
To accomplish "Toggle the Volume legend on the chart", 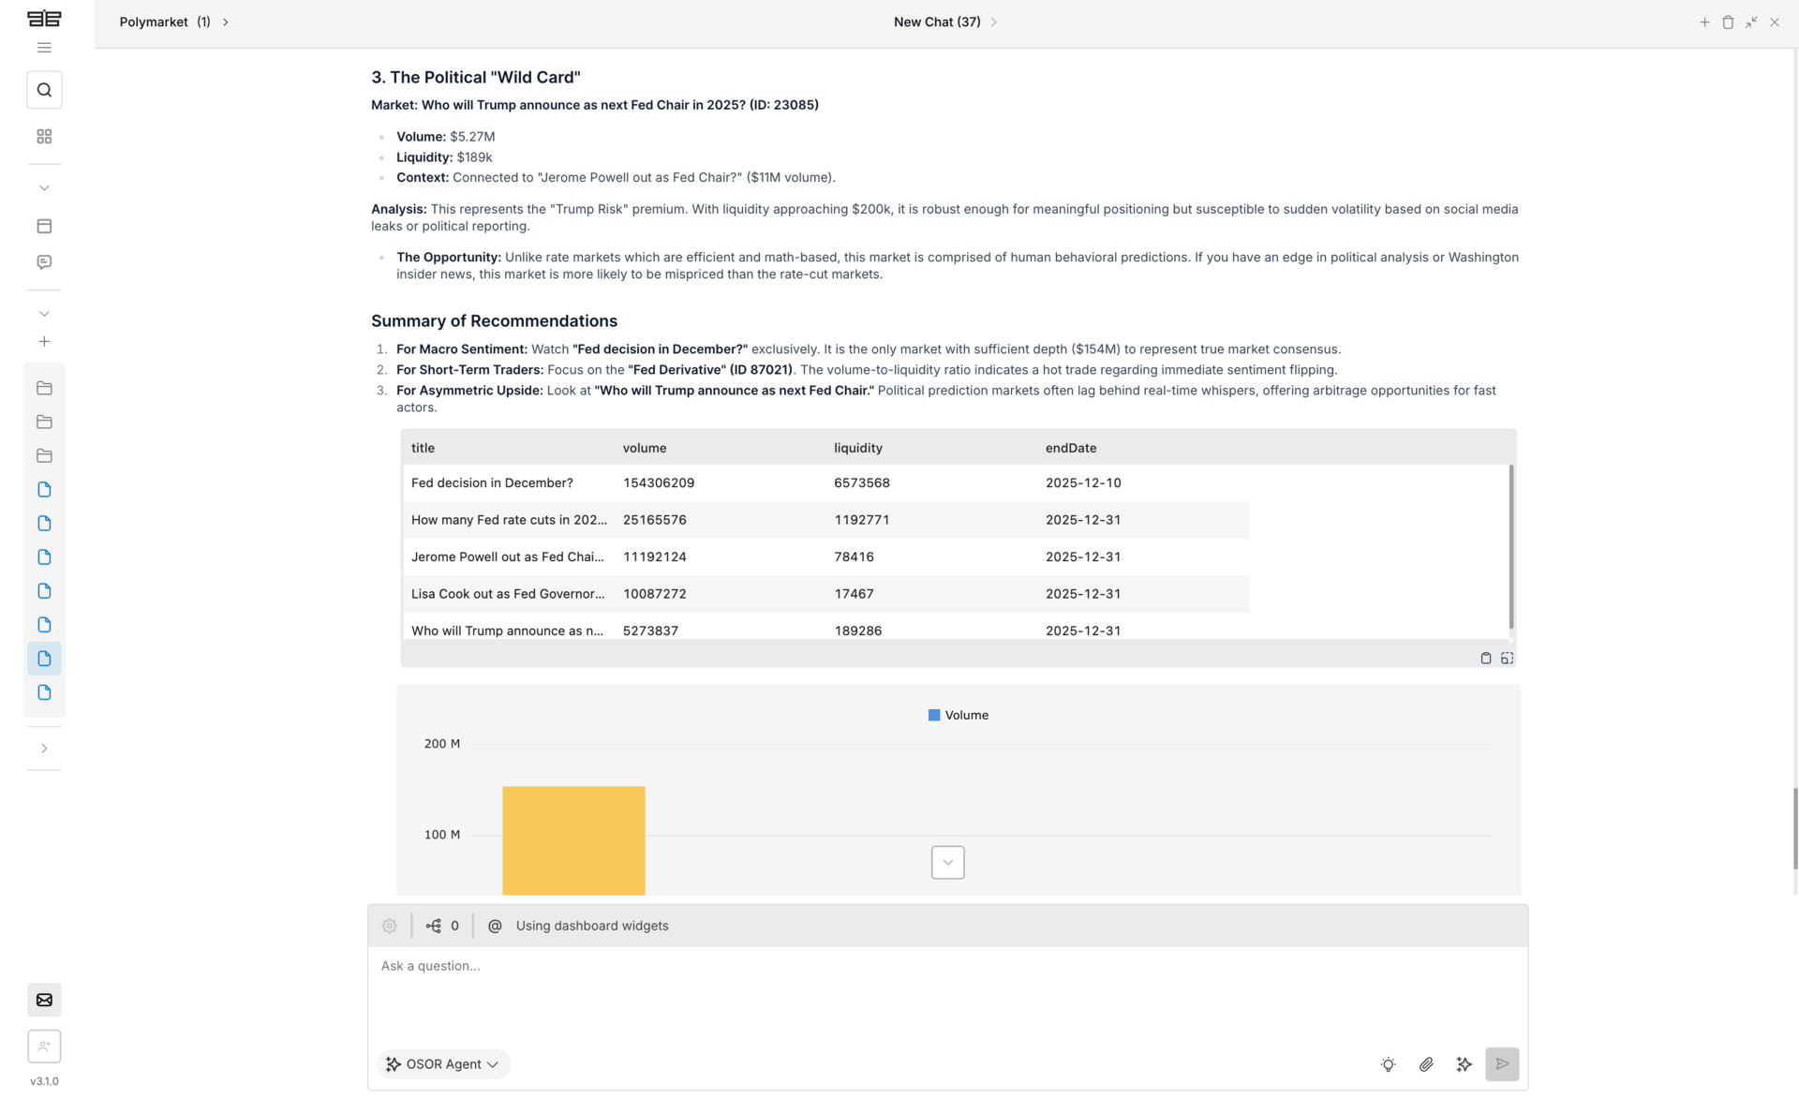I will click(958, 715).
